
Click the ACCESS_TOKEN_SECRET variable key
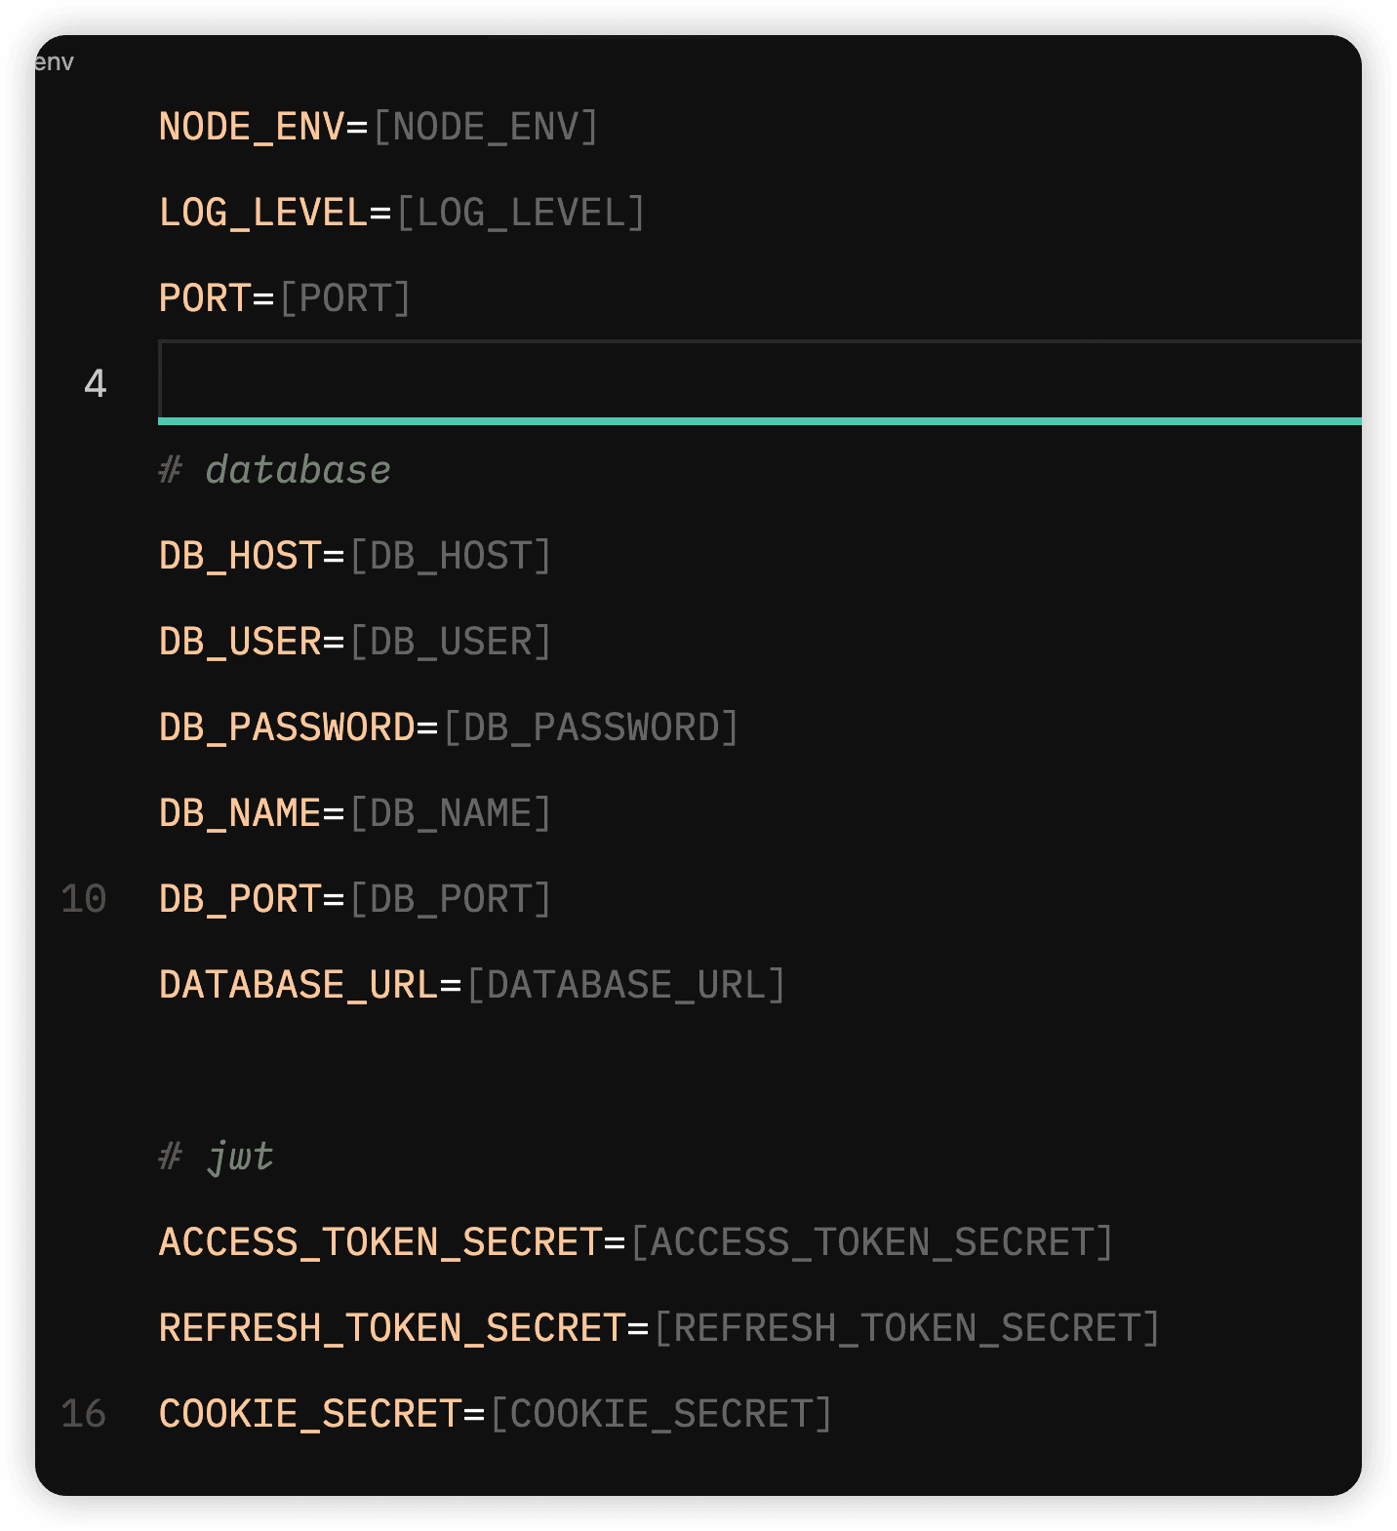[x=380, y=1242]
